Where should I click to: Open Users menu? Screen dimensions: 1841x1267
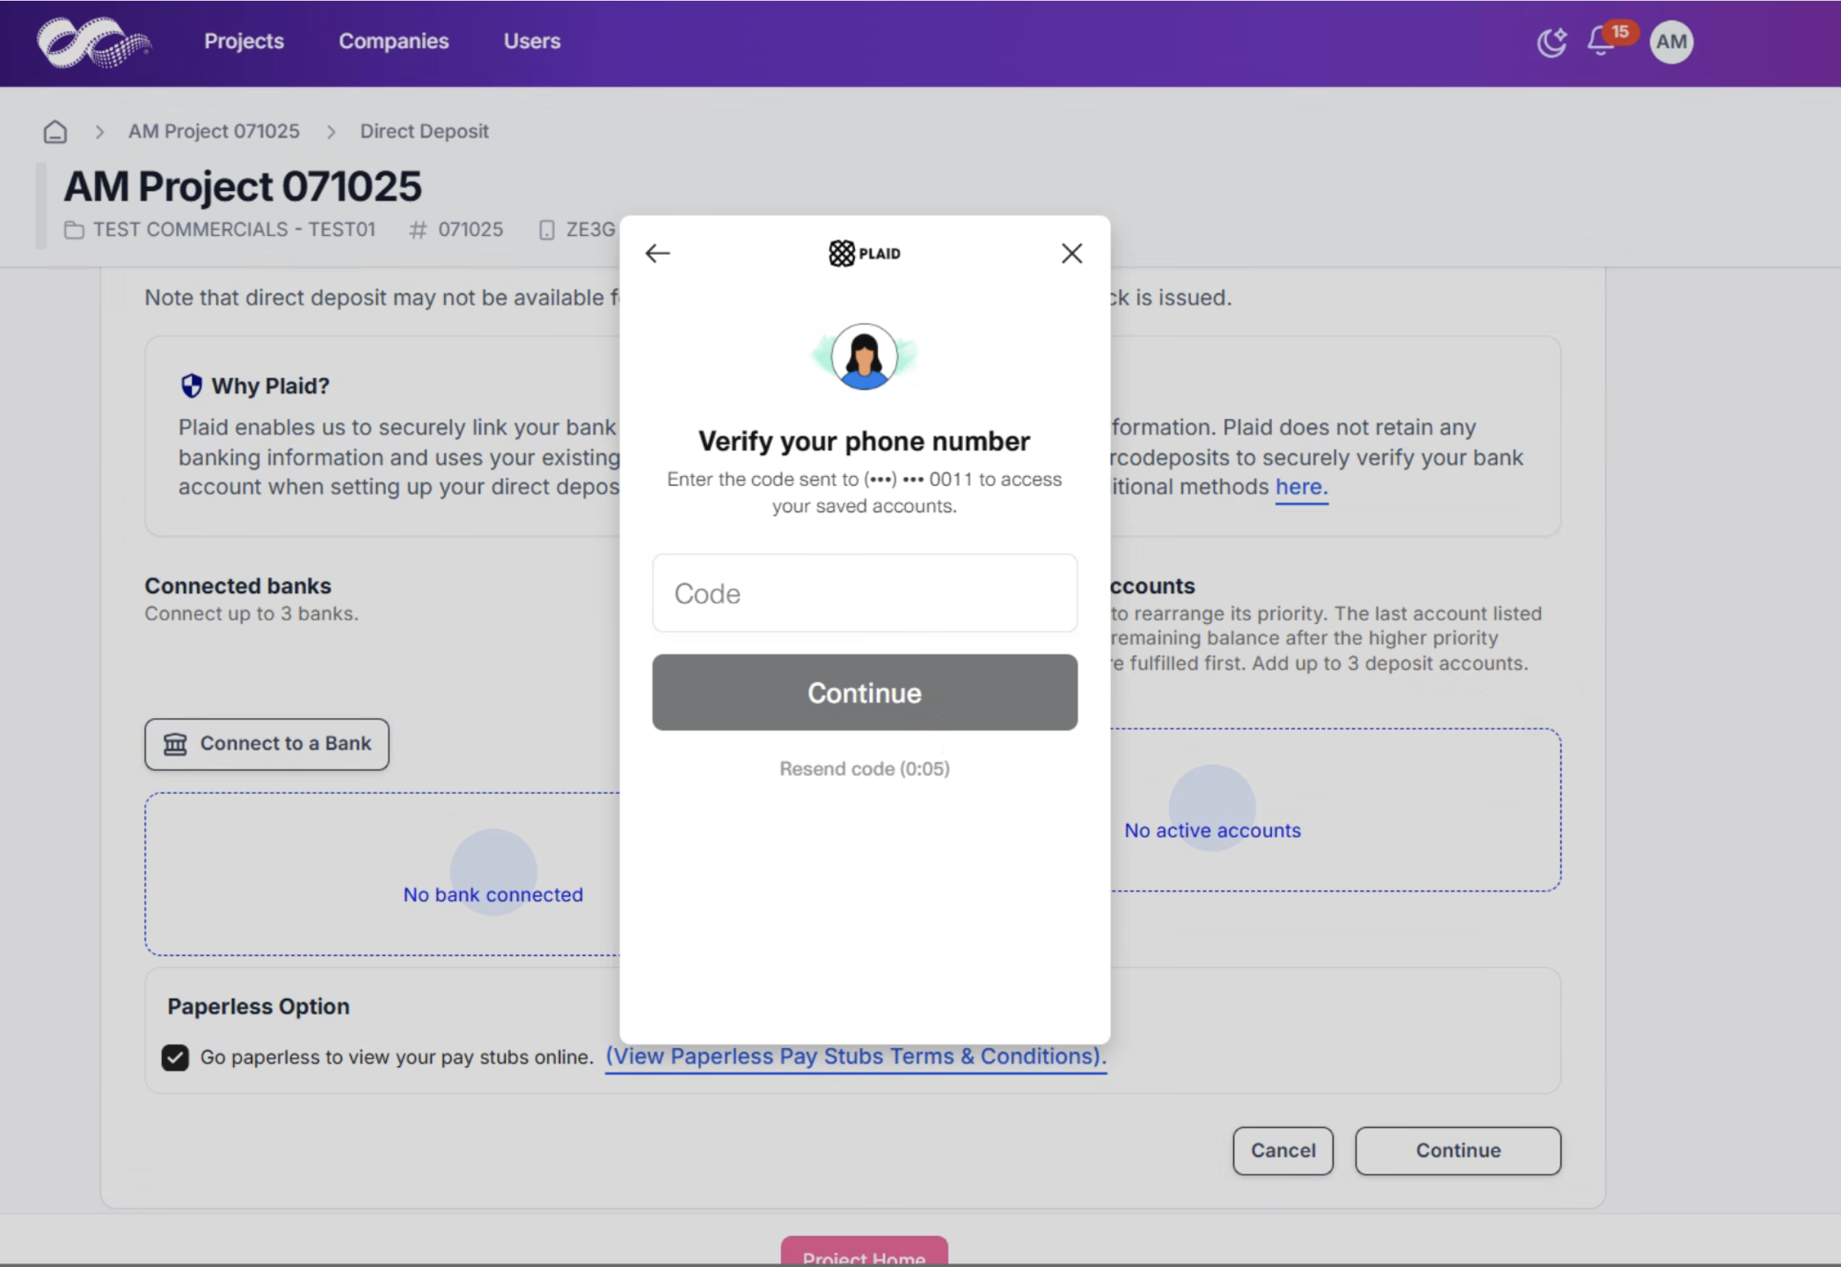tap(532, 41)
